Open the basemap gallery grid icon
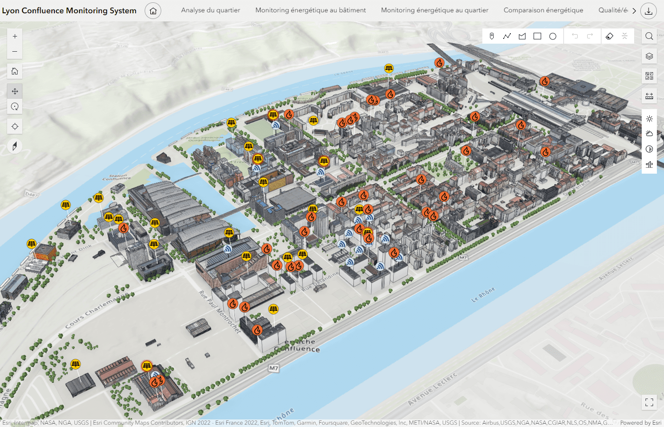Image resolution: width=664 pixels, height=427 pixels. (649, 76)
